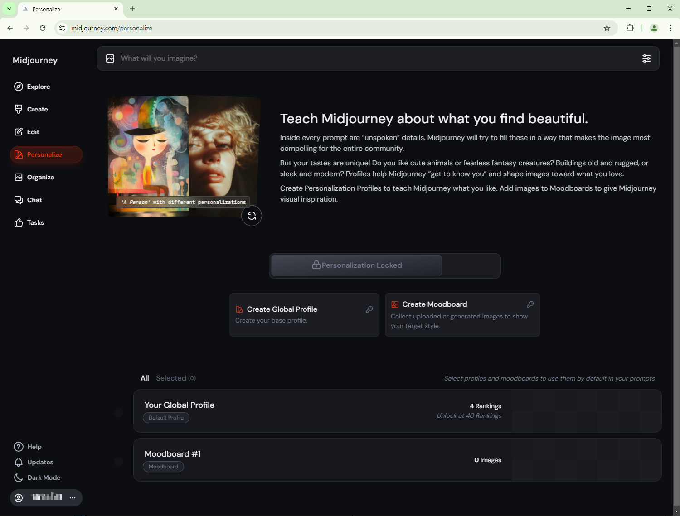680x516 pixels.
Task: Go back in the browser
Action: click(x=10, y=28)
